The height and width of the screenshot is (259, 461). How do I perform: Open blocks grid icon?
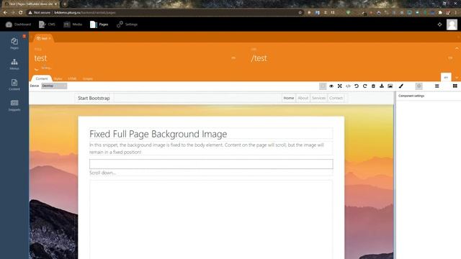tap(455, 86)
